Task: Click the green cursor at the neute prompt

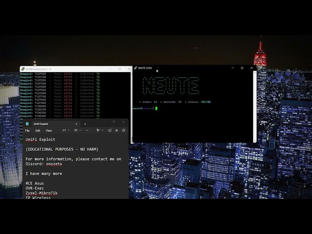Action: click(x=156, y=108)
